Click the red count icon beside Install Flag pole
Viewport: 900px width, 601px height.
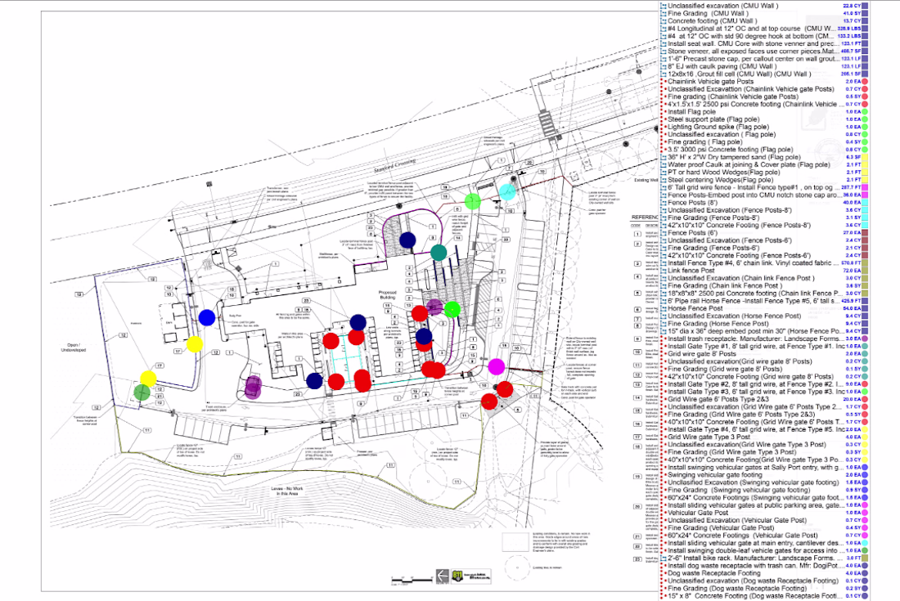(664, 112)
